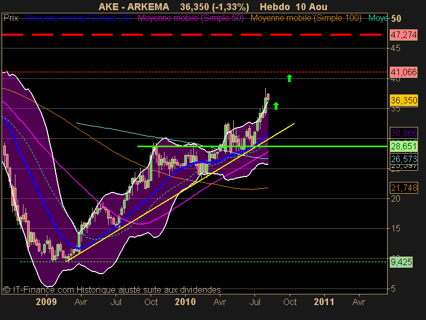The height and width of the screenshot is (320, 426).
Task: Click the Avr label right after 2010
Action: 220,302
